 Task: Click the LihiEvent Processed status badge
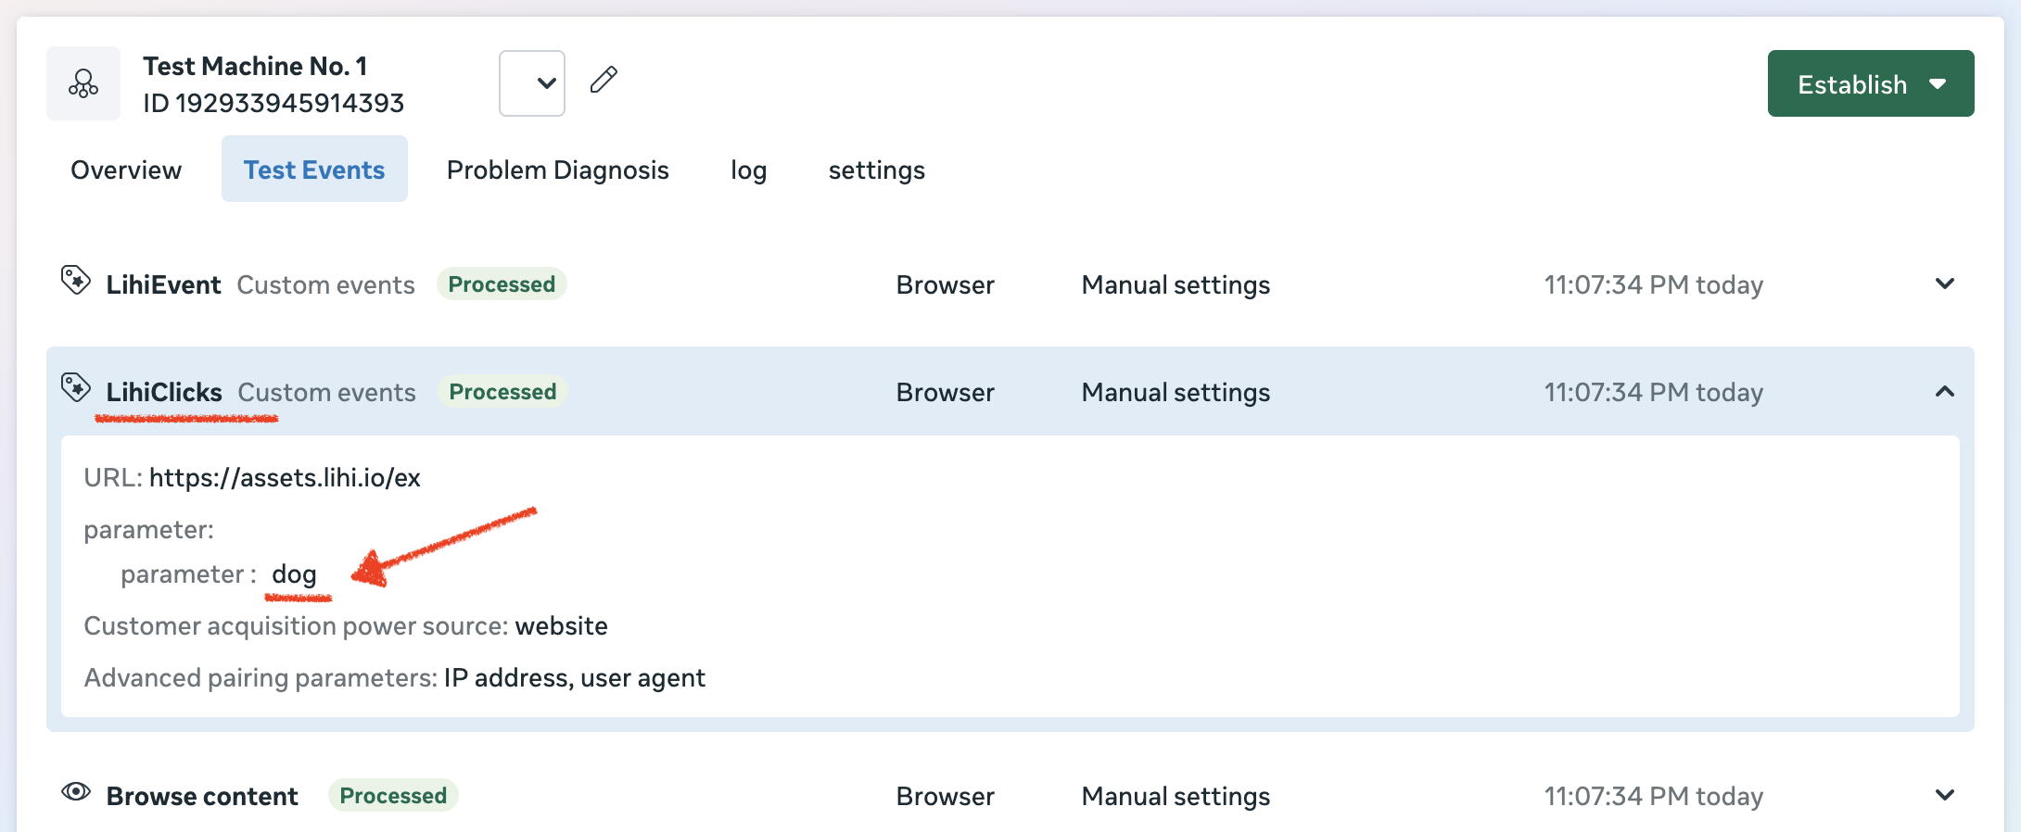(x=502, y=284)
